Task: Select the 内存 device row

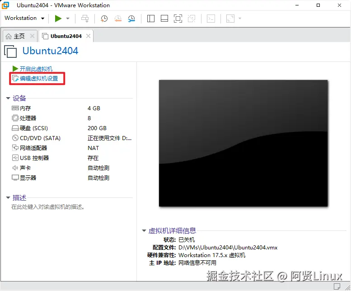Action: tap(72, 108)
